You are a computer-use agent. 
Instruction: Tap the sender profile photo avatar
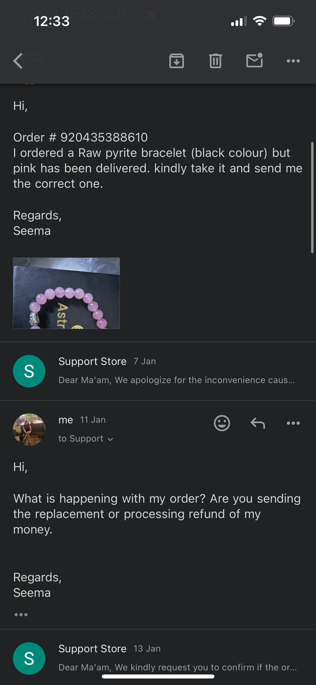pyautogui.click(x=29, y=429)
